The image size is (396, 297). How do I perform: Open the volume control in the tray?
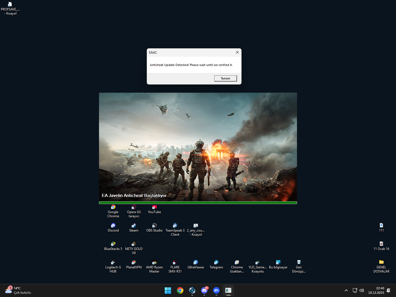(362, 290)
